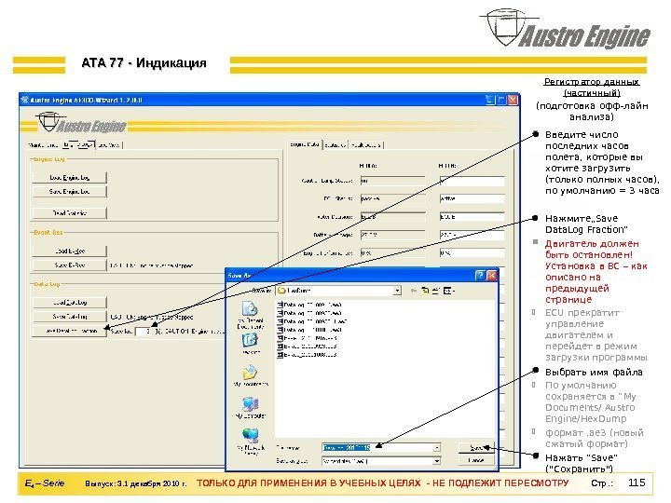671x503 pixels.
Task: Click ECU A status field showing passive
Action: tap(392, 199)
